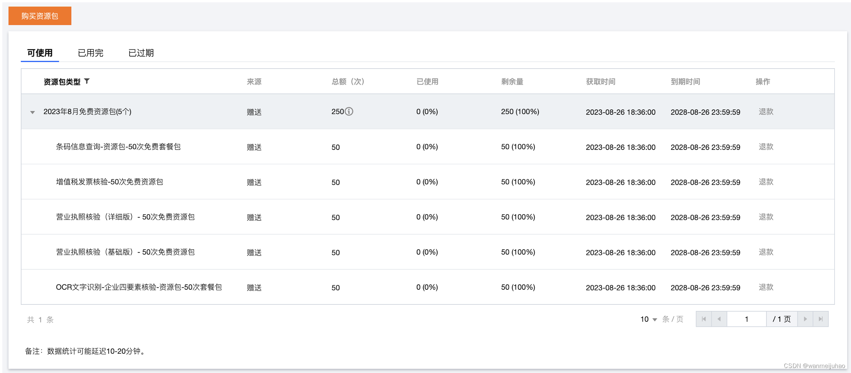Click the 来源 column header
The height and width of the screenshot is (373, 851).
click(x=254, y=81)
